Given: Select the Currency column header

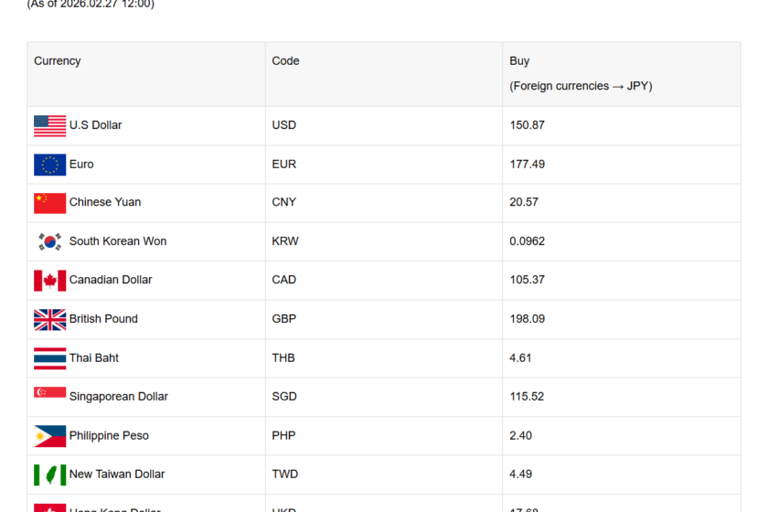Looking at the screenshot, I should [58, 61].
